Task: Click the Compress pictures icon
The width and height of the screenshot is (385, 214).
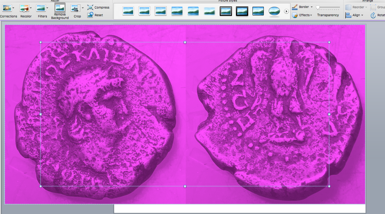Action: [x=90, y=7]
